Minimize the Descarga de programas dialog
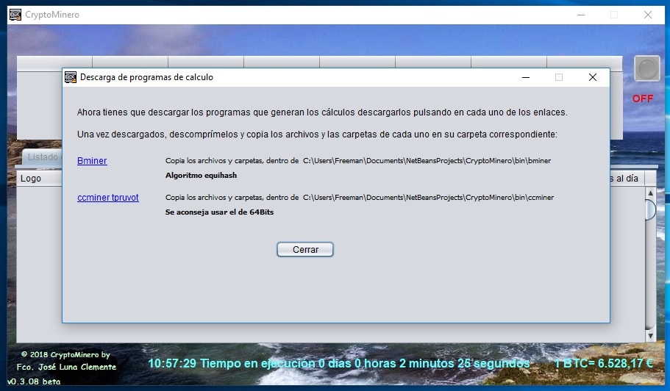The image size is (670, 391). tap(526, 77)
